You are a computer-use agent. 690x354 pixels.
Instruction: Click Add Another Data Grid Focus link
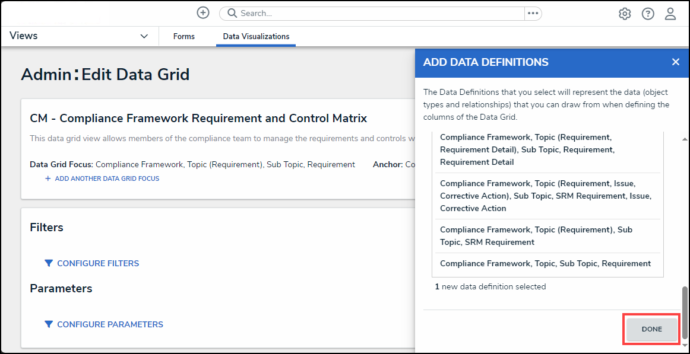pyautogui.click(x=107, y=178)
